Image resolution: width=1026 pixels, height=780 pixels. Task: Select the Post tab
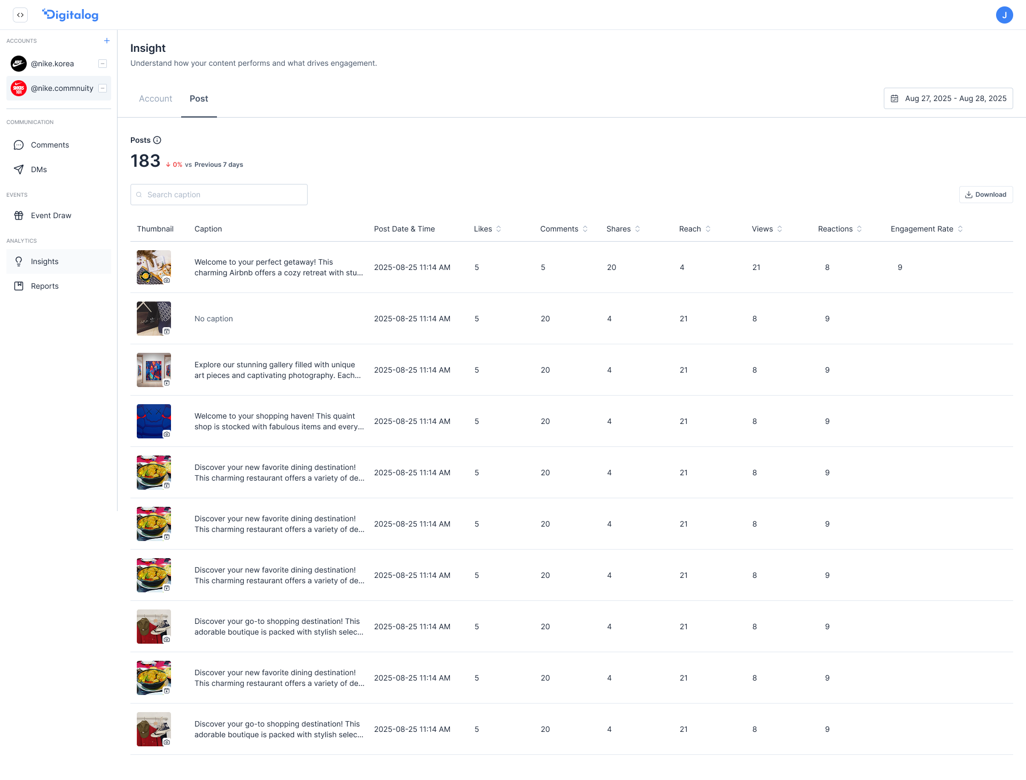[199, 98]
